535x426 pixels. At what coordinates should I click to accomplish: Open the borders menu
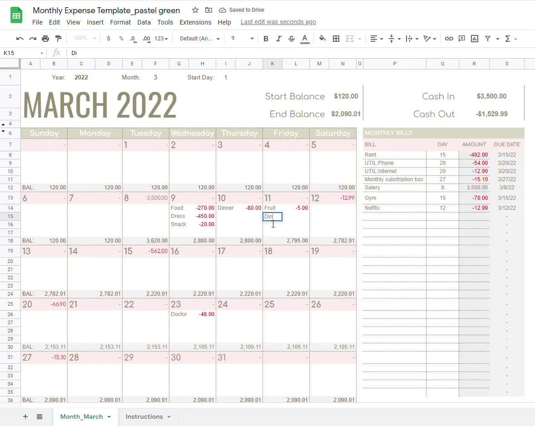pyautogui.click(x=336, y=39)
